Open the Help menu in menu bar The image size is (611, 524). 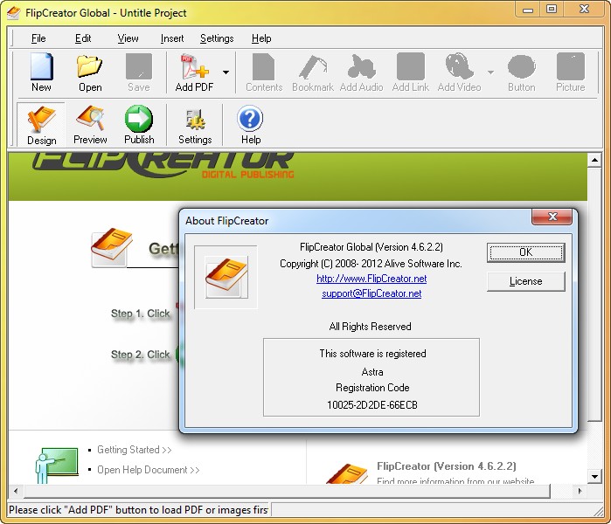click(x=261, y=38)
